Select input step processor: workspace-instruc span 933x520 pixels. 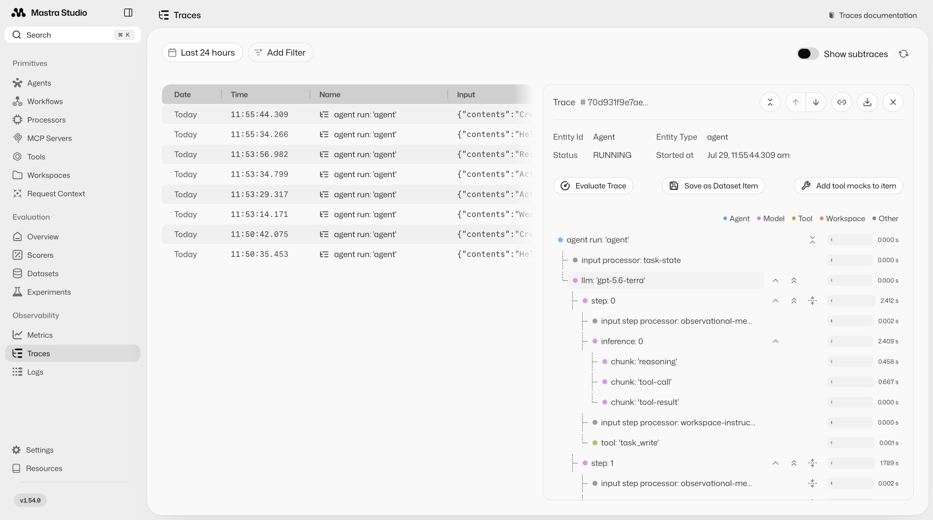coord(678,423)
